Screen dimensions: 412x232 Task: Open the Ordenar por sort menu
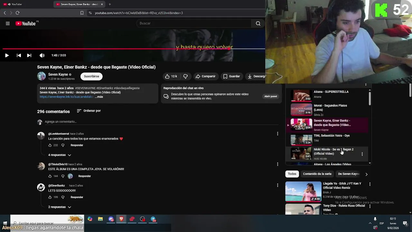coord(89,111)
